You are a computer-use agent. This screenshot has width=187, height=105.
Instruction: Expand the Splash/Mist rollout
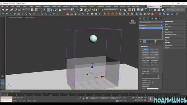point(174,32)
